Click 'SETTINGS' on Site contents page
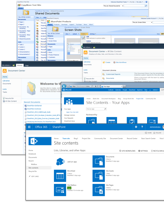 143,151
